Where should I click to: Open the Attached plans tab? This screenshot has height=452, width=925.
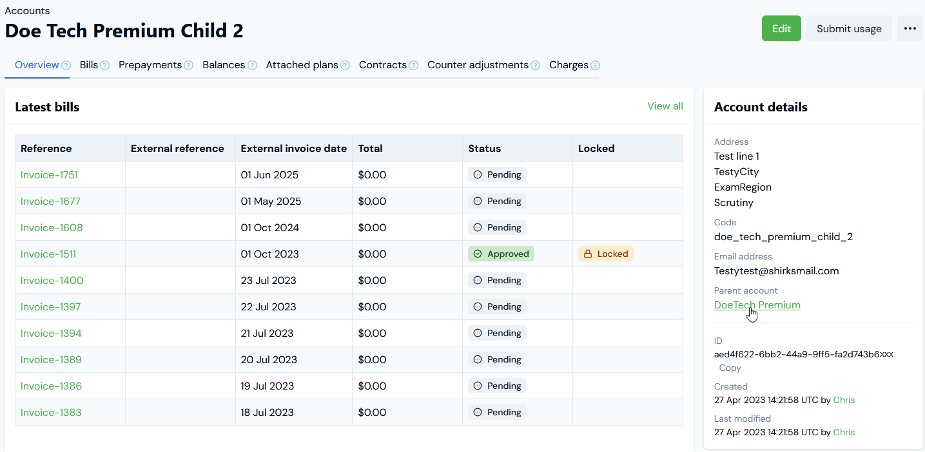pos(302,65)
